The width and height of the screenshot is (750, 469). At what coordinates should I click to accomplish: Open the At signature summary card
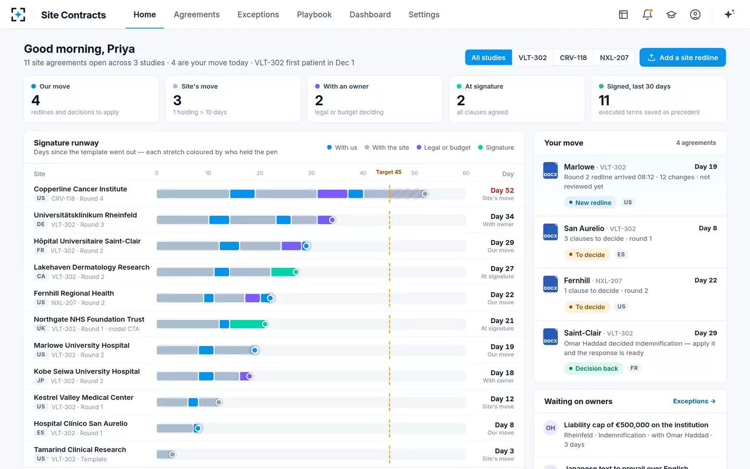click(517, 99)
